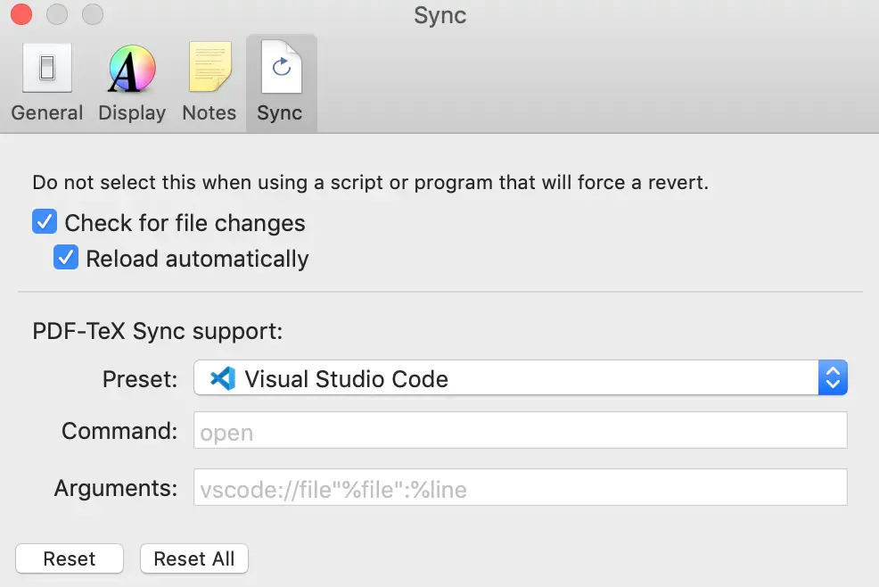
Task: Select the Sync pane refresh icon
Action: (281, 69)
